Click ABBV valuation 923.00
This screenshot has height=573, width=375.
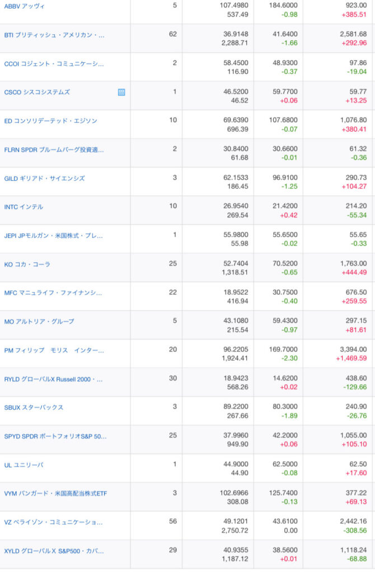(x=356, y=6)
